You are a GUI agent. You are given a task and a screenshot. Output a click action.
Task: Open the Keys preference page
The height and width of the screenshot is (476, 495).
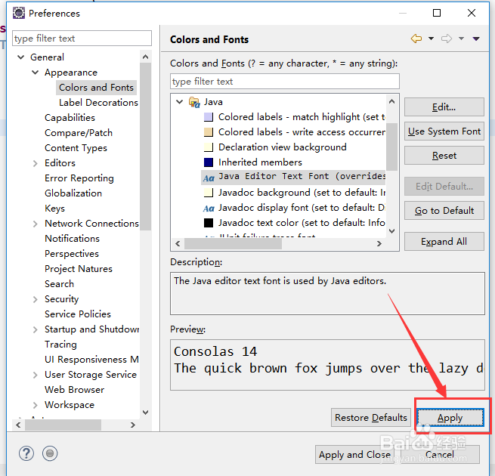point(54,209)
